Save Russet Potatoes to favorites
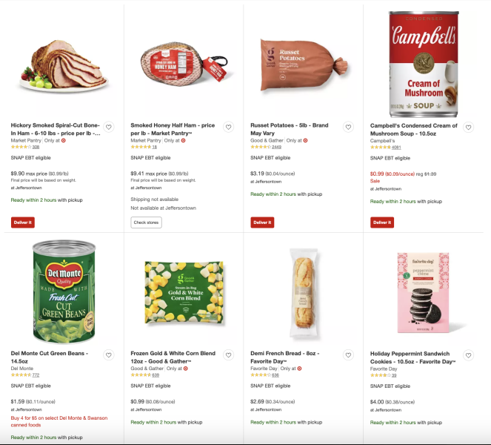Image resolution: width=491 pixels, height=445 pixels. 348,127
